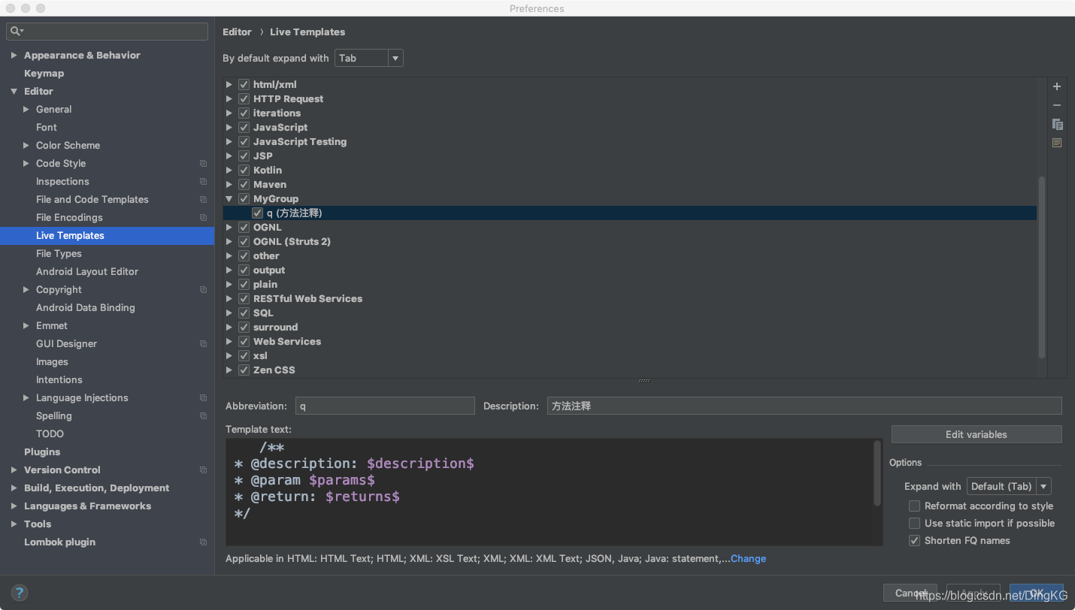
Task: Open Keymap settings page
Action: (x=44, y=74)
